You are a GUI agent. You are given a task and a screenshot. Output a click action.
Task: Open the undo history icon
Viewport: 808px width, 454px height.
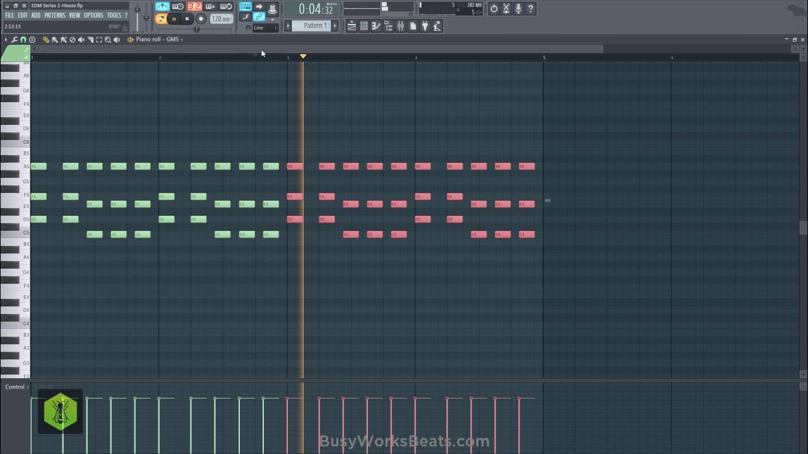[494, 9]
